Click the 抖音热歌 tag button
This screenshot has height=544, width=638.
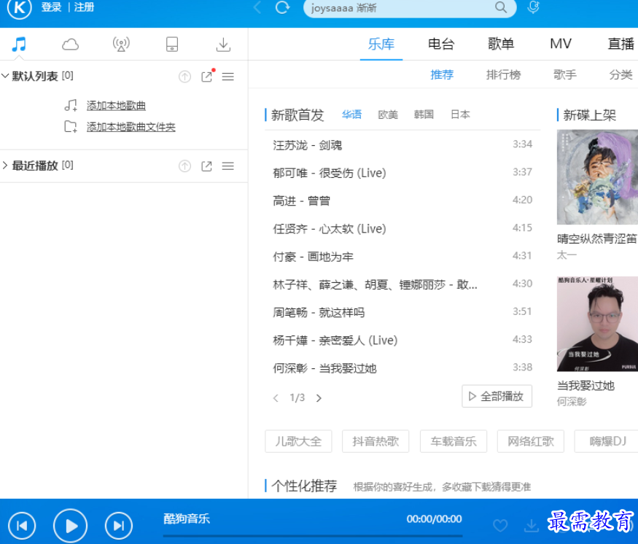pos(376,441)
